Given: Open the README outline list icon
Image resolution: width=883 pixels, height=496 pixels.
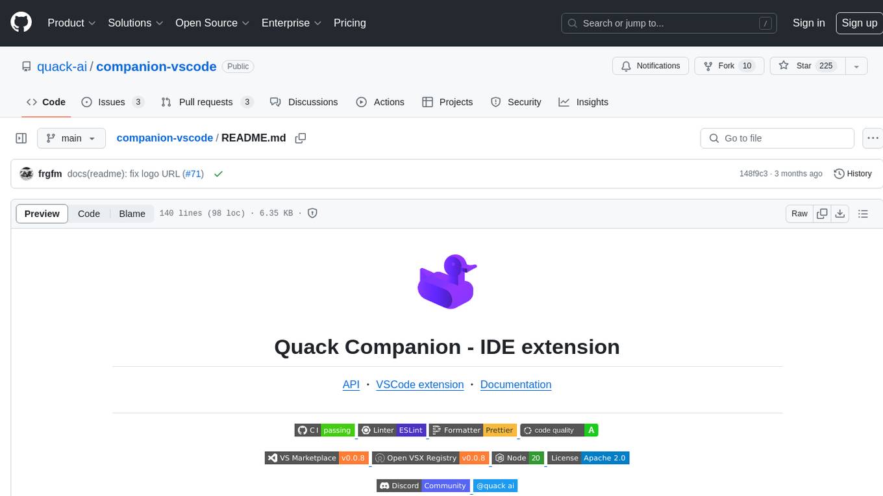Looking at the screenshot, I should [x=863, y=214].
